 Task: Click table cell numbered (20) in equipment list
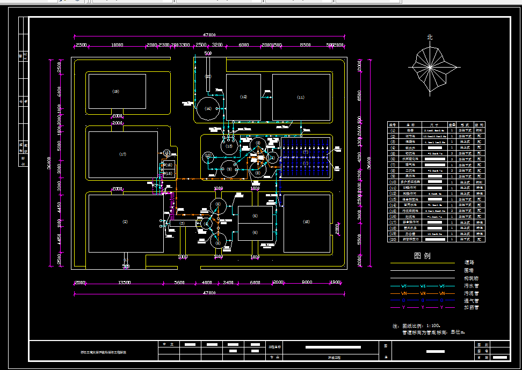pyautogui.click(x=393, y=239)
